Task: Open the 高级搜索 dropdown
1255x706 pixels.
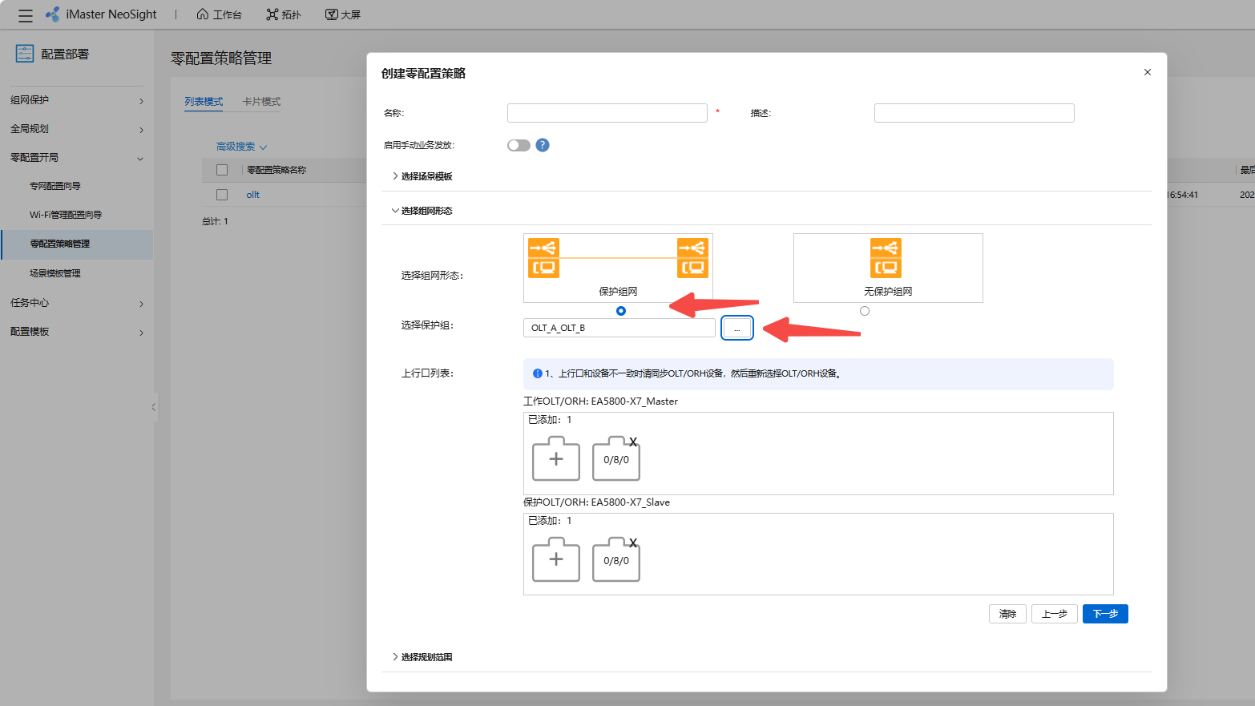Action: (241, 147)
